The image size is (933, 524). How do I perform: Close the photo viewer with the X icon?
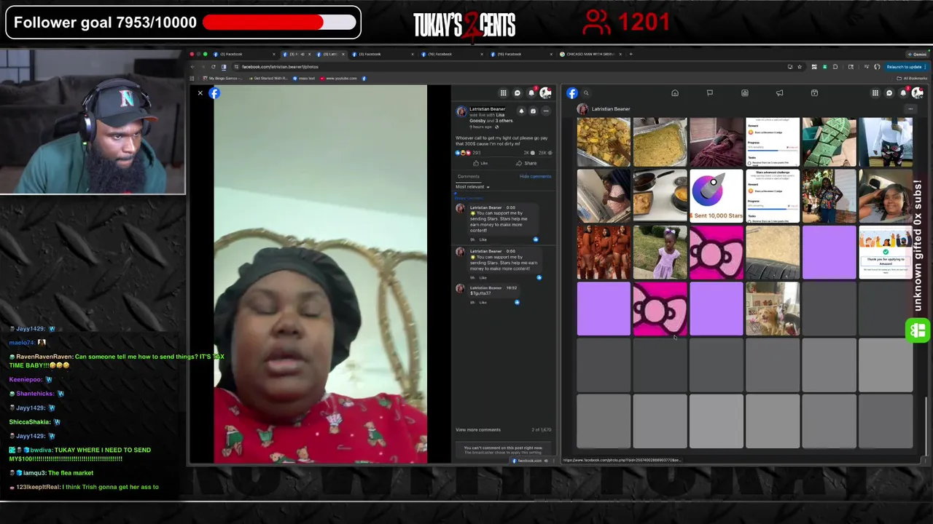pos(200,93)
